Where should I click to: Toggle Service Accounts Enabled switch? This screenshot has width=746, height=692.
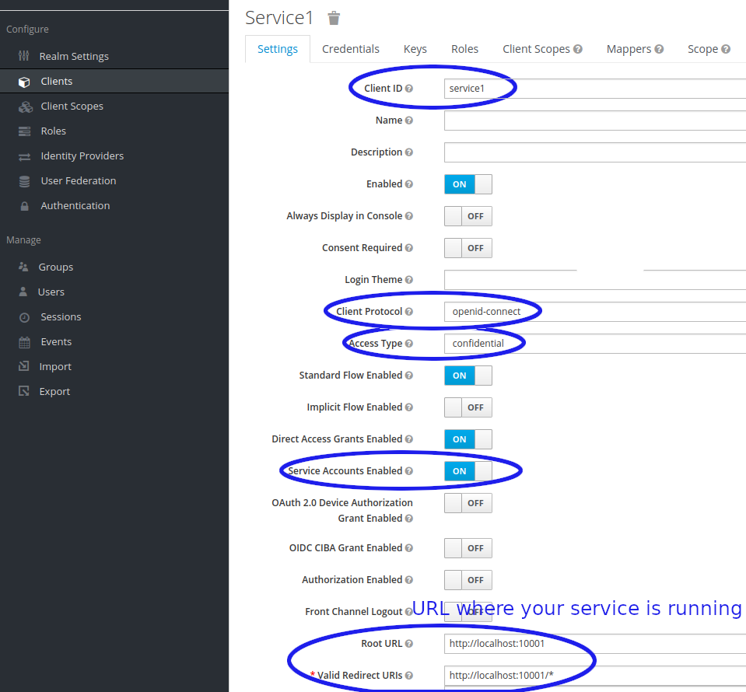468,471
